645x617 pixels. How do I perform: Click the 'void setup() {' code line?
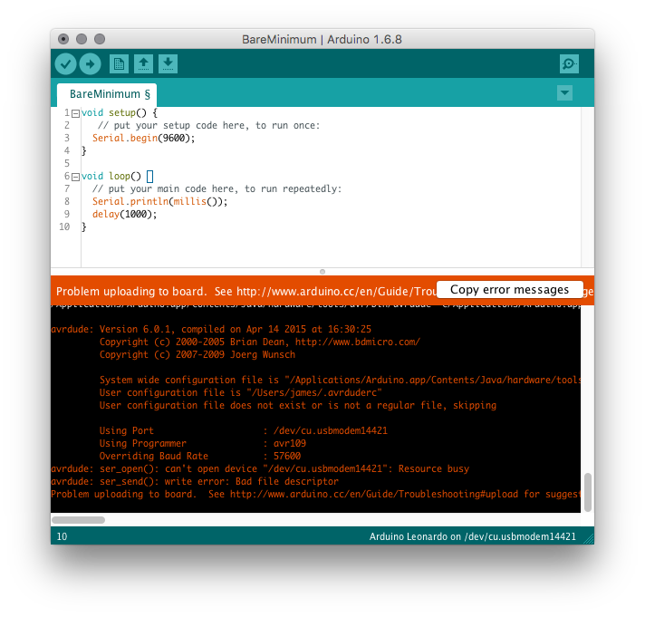click(120, 113)
